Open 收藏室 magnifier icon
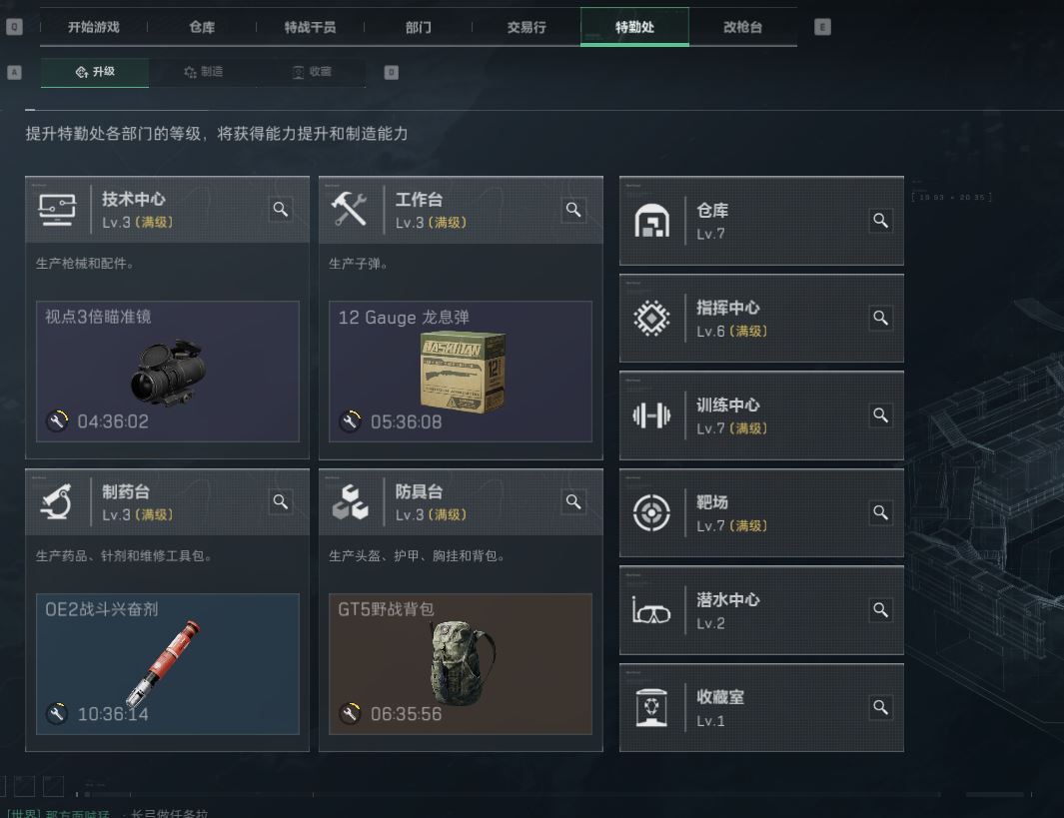 (880, 707)
